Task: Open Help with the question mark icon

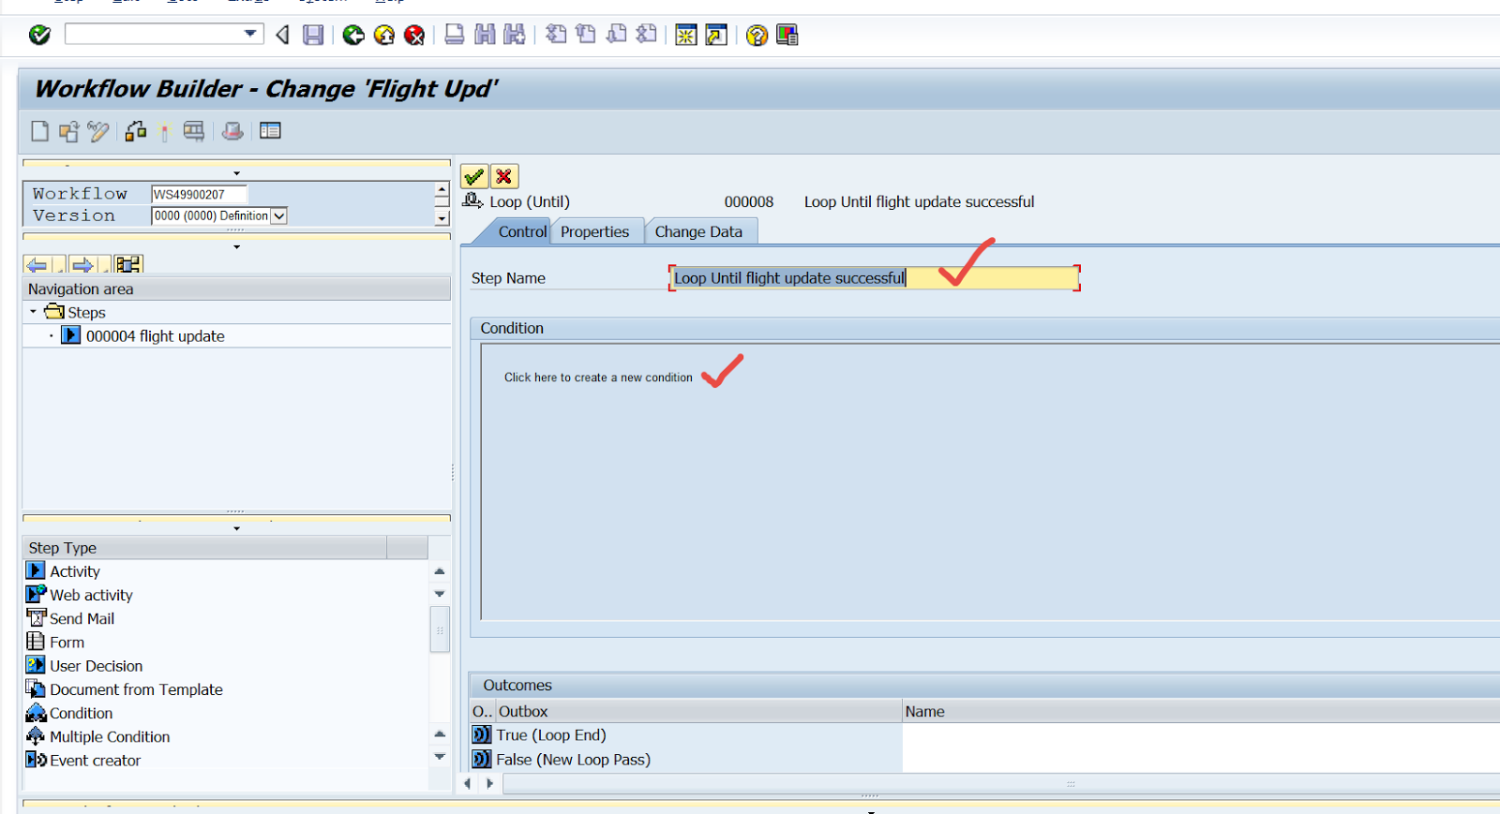Action: tap(757, 36)
